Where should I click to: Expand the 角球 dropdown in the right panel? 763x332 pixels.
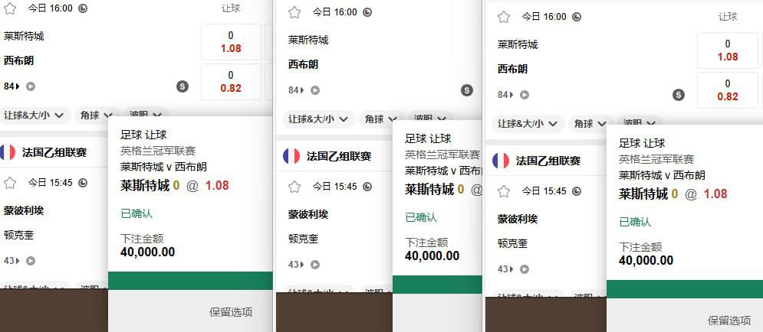590,124
